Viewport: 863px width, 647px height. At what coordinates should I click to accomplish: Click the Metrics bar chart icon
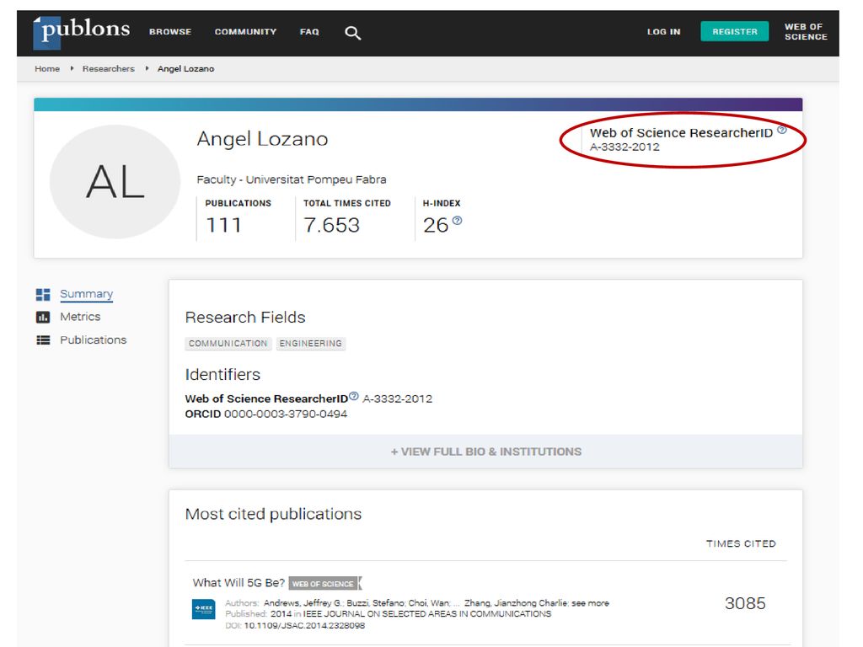pos(43,317)
